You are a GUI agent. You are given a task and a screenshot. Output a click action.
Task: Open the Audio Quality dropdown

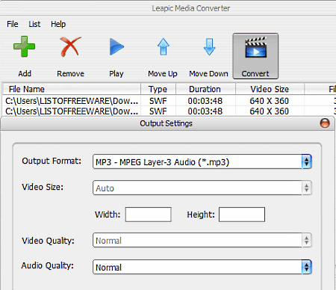202,267
